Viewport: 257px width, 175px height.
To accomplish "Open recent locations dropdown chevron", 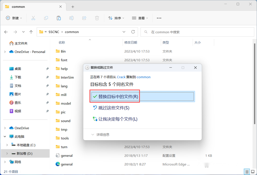I will point(23,32).
